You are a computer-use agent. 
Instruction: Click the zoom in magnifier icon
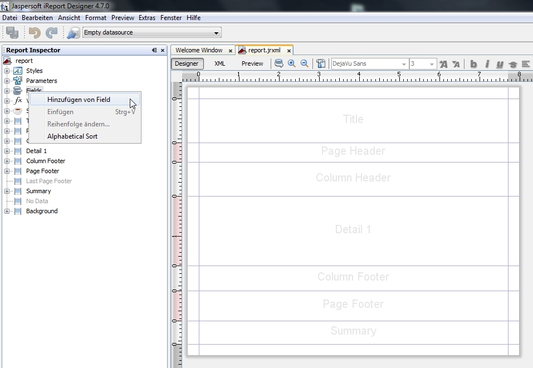[292, 63]
